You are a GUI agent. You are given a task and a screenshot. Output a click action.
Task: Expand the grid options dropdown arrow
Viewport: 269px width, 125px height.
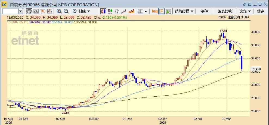click(146, 11)
